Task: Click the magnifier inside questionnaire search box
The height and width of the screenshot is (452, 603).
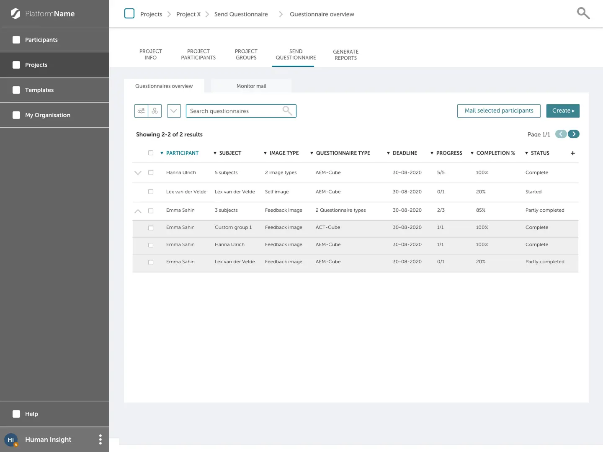Action: pyautogui.click(x=287, y=110)
